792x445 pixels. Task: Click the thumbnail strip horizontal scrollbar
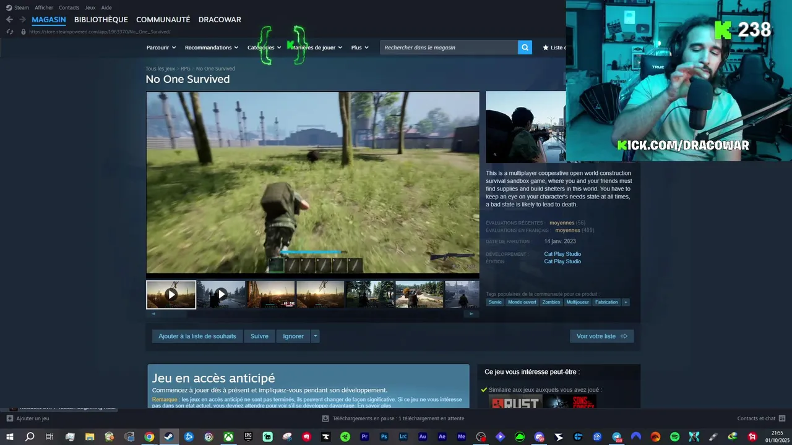pos(312,313)
